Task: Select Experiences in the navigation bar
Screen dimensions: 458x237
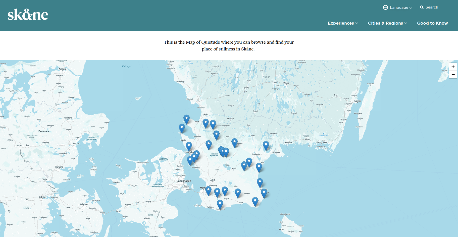Action: [340, 23]
